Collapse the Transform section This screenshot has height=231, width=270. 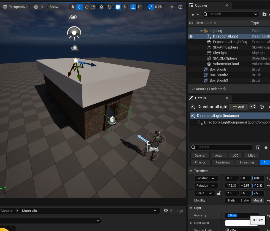tap(191, 171)
